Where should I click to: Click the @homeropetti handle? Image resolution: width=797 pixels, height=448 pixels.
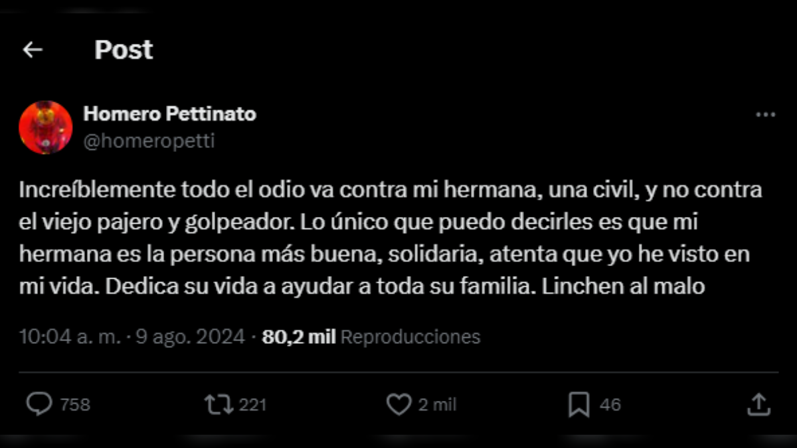(x=149, y=139)
